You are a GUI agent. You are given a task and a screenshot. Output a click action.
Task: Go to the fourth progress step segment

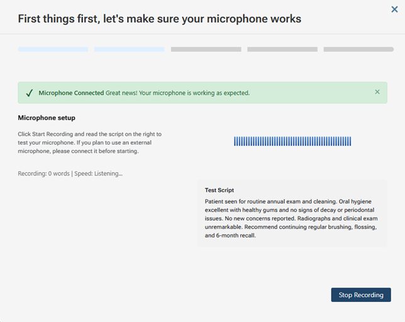click(282, 49)
